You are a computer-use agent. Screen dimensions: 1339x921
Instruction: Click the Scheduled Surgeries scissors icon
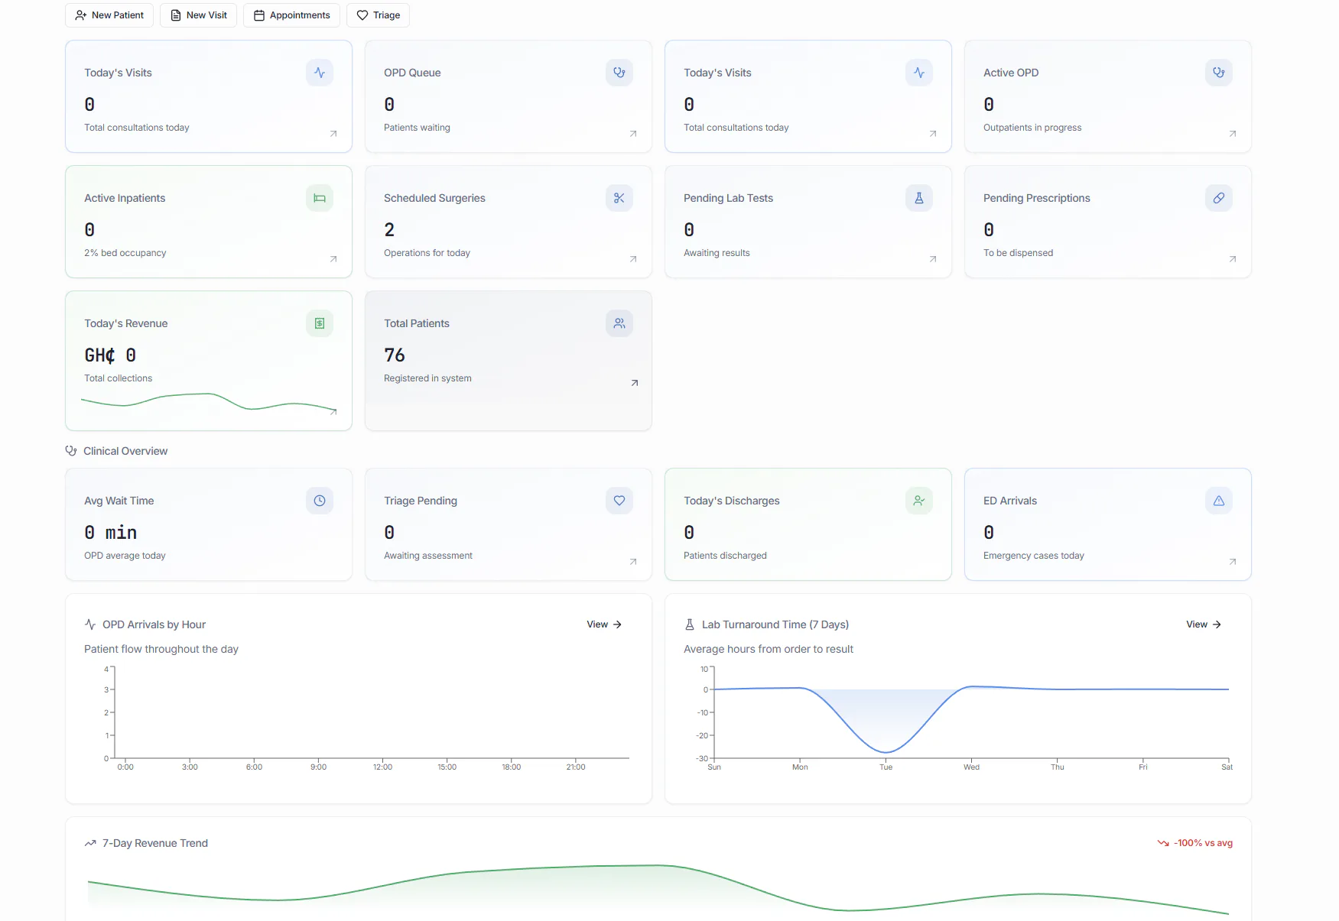point(619,198)
